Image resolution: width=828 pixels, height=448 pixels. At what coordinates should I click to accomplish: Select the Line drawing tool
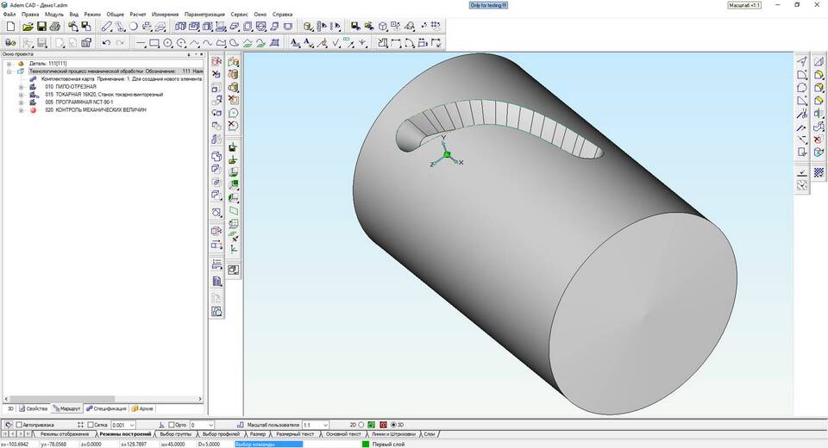pyautogui.click(x=141, y=43)
